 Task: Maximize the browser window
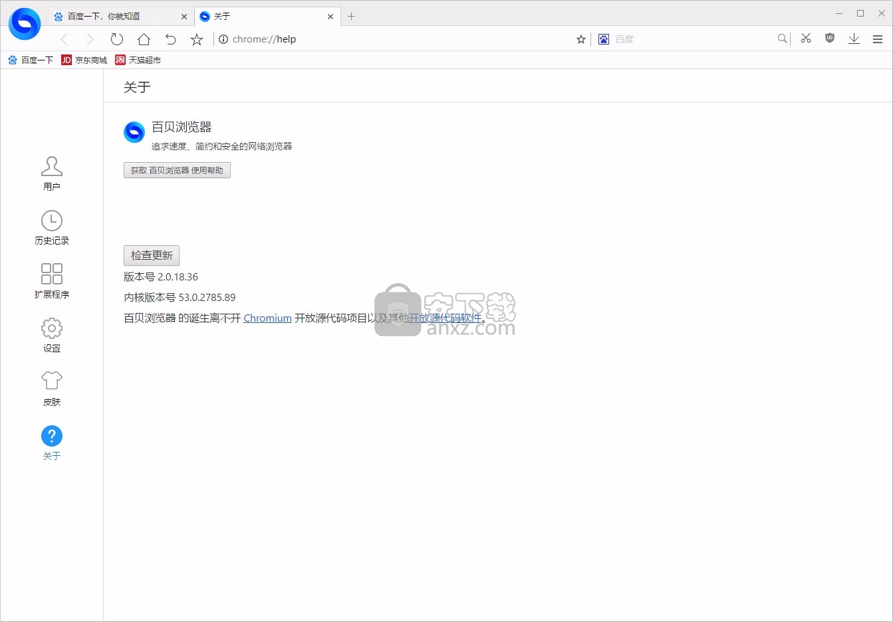[860, 13]
